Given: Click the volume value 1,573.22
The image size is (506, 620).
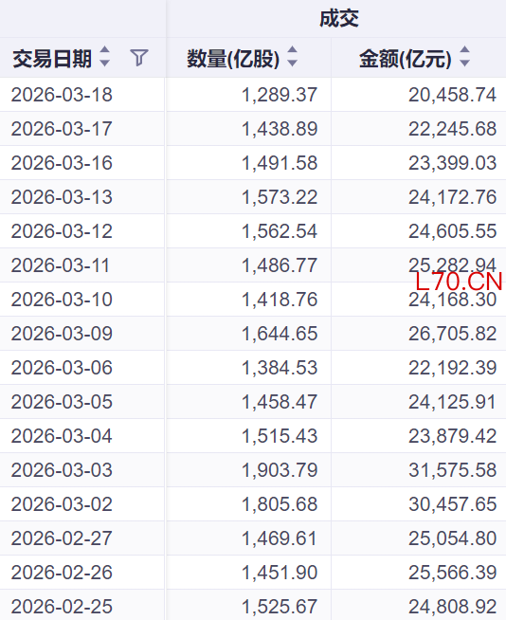Looking at the screenshot, I should 280,197.
